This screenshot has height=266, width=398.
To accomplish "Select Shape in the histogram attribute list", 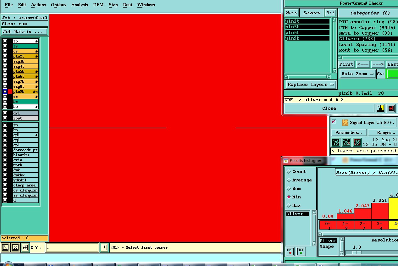I will click(x=327, y=247).
